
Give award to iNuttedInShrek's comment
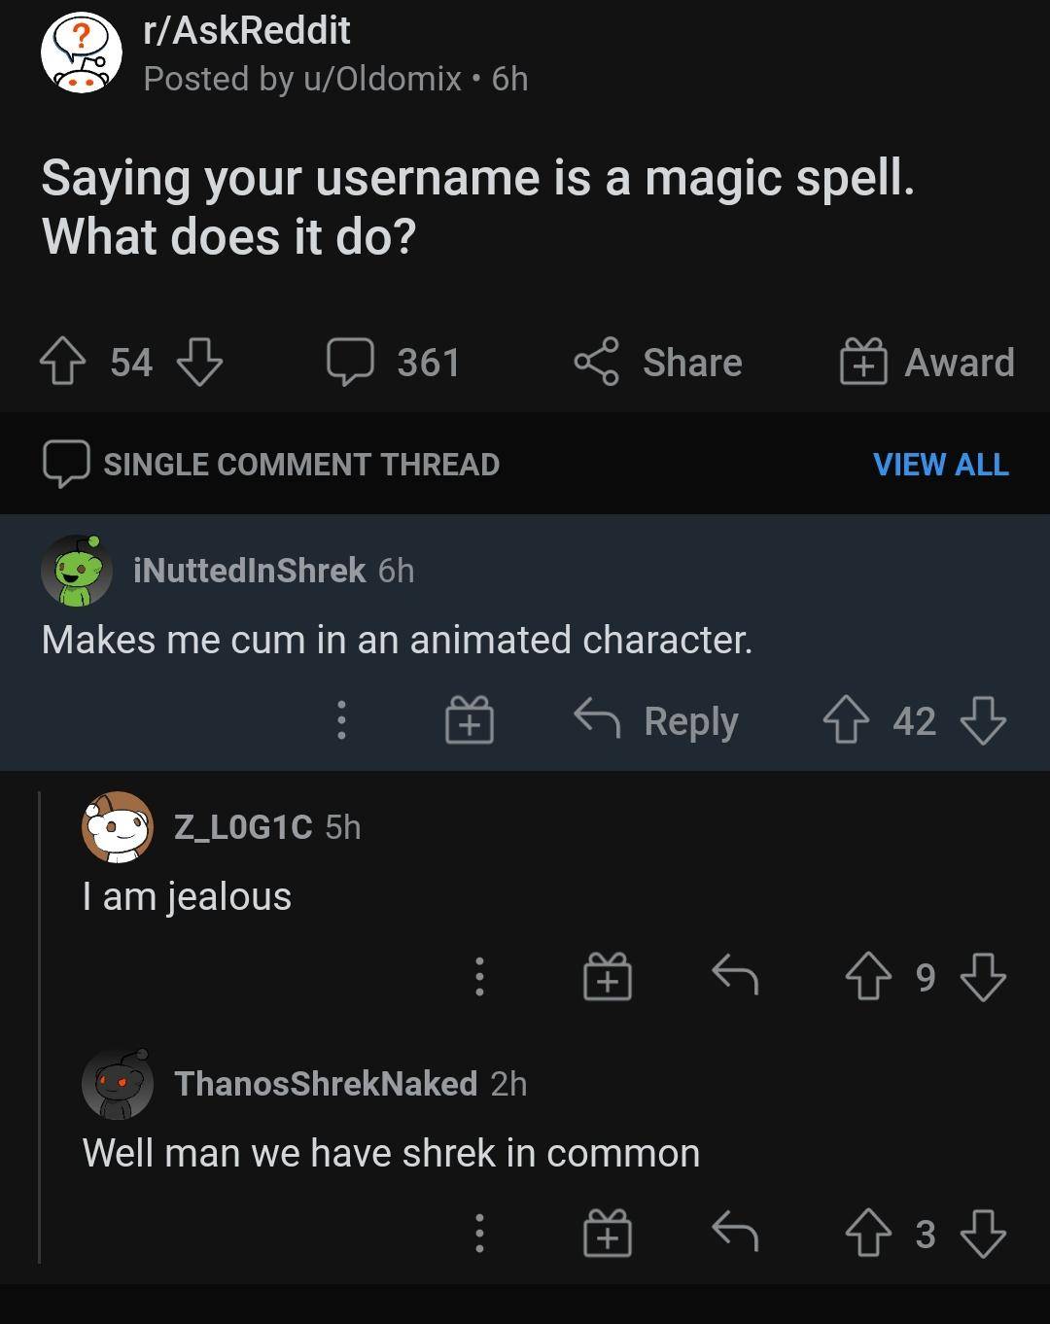tap(470, 721)
